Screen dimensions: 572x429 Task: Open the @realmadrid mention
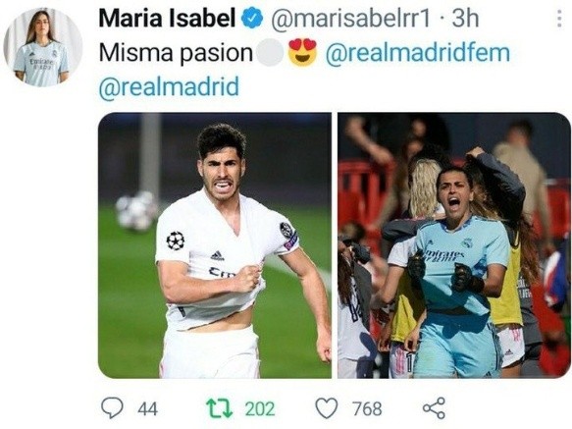tap(170, 86)
